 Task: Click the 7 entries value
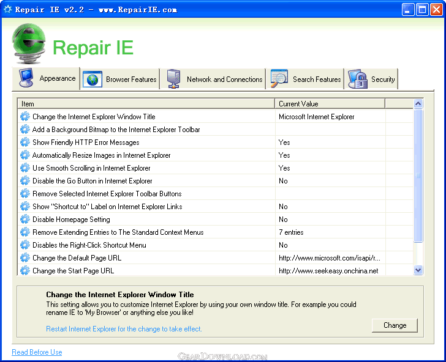point(291,232)
